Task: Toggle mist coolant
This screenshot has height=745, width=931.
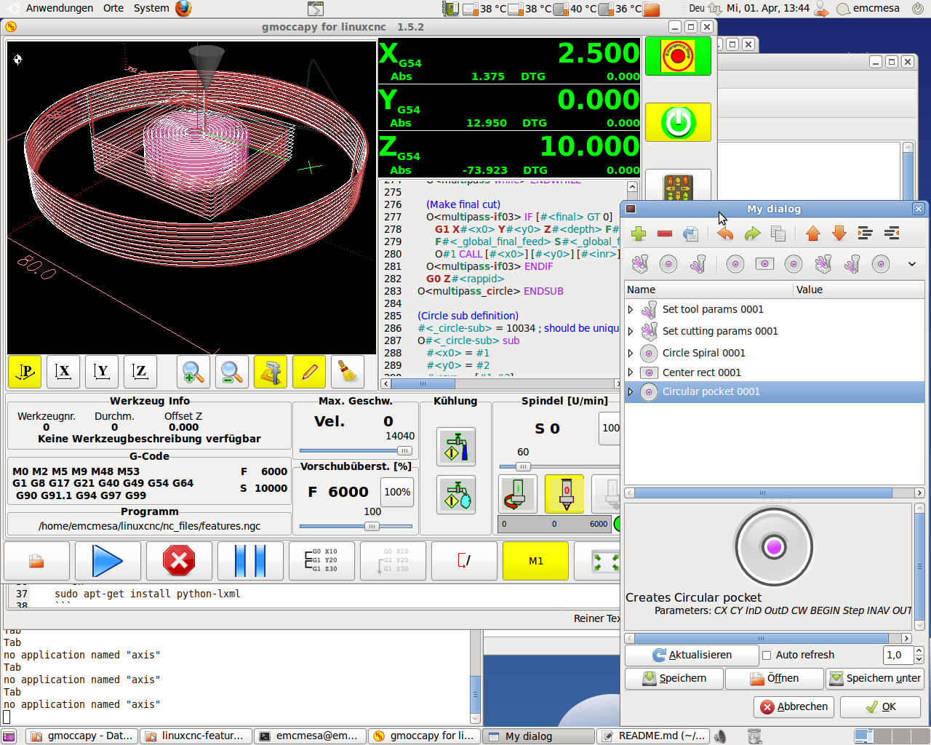Action: click(x=456, y=495)
